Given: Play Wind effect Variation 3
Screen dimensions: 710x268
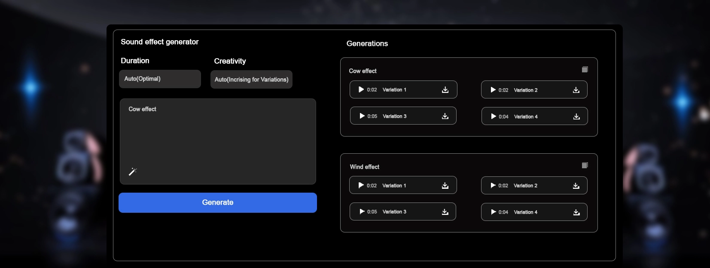Looking at the screenshot, I should click(x=362, y=211).
